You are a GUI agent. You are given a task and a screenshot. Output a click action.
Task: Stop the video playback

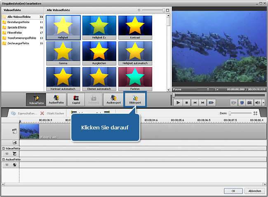pos(186,102)
